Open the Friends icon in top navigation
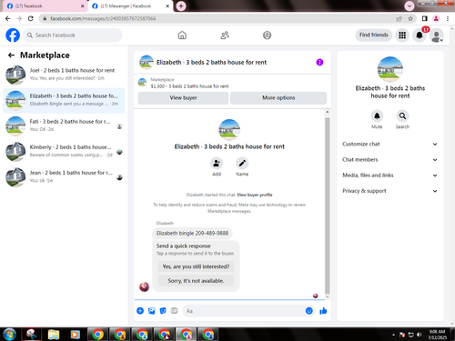This screenshot has width=455, height=341. 225,35
